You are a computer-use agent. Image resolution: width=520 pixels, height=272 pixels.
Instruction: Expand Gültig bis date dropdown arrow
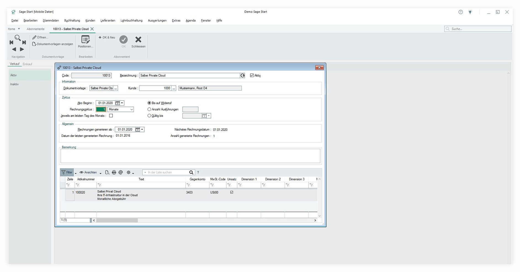[x=209, y=116]
